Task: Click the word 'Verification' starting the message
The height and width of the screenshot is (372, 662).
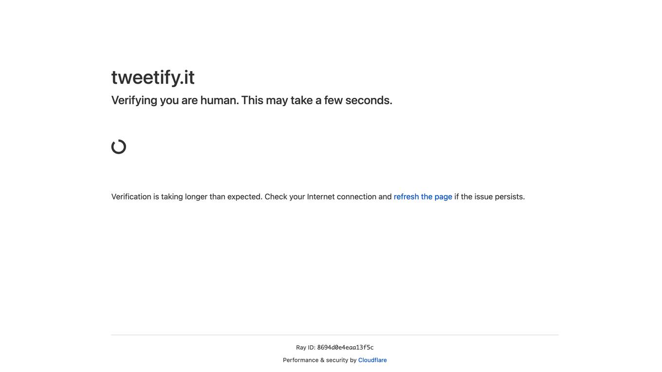Action: [x=131, y=197]
